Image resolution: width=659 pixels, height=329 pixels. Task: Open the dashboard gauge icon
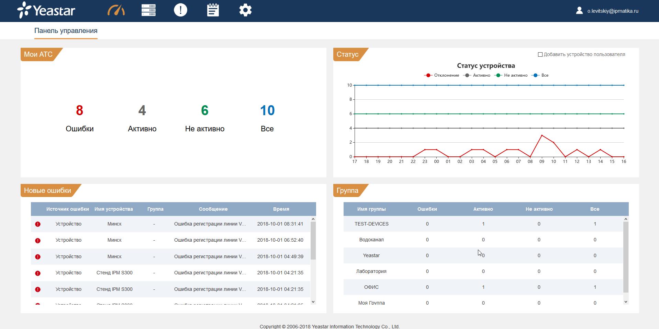pyautogui.click(x=116, y=10)
